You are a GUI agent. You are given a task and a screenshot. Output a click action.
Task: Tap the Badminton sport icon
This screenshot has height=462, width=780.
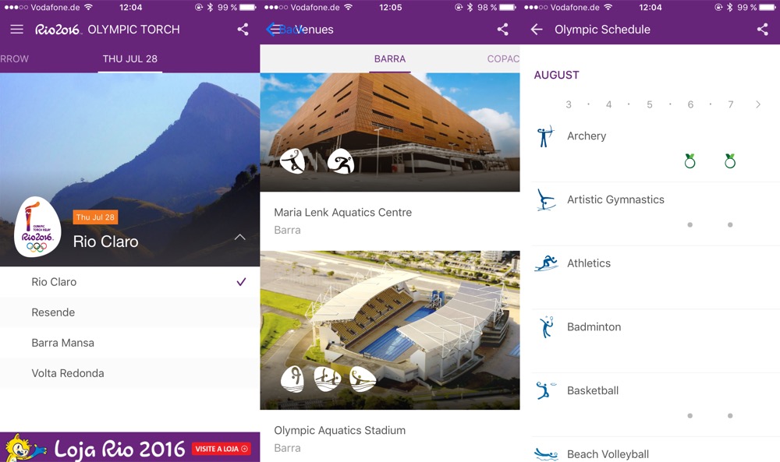point(546,327)
